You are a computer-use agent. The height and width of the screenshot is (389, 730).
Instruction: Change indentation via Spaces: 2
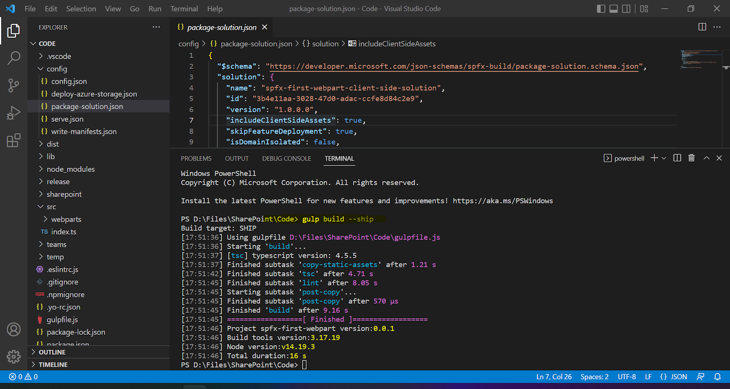(594, 377)
